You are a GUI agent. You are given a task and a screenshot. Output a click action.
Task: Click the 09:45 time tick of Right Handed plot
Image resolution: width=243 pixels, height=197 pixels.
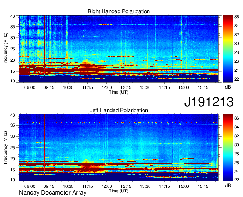tap(49, 87)
